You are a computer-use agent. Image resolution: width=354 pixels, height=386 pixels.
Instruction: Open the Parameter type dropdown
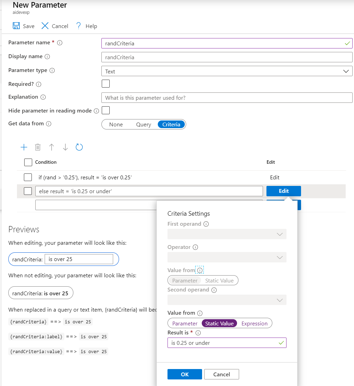click(227, 71)
